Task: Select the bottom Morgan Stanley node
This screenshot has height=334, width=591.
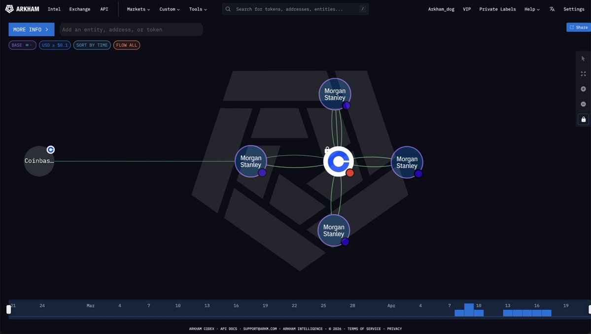Action: [x=334, y=231]
